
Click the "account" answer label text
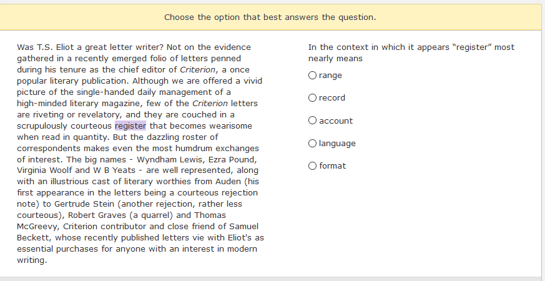[x=336, y=121]
